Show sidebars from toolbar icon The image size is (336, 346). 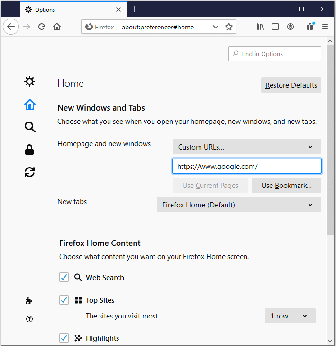pos(275,27)
